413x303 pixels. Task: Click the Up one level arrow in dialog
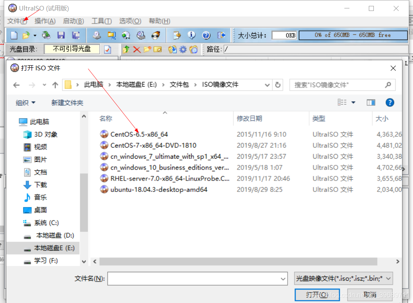point(55,85)
